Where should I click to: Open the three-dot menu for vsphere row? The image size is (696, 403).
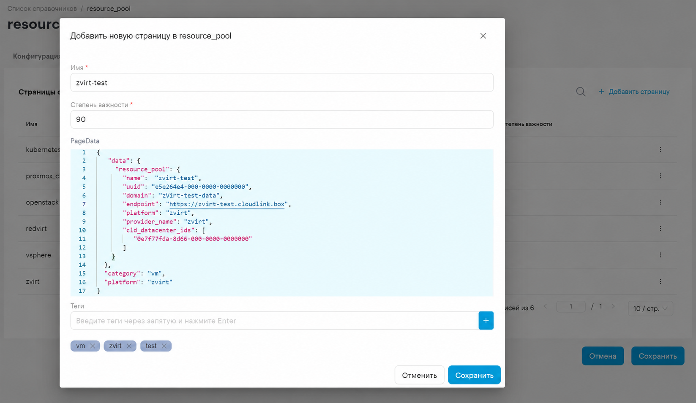(x=660, y=255)
